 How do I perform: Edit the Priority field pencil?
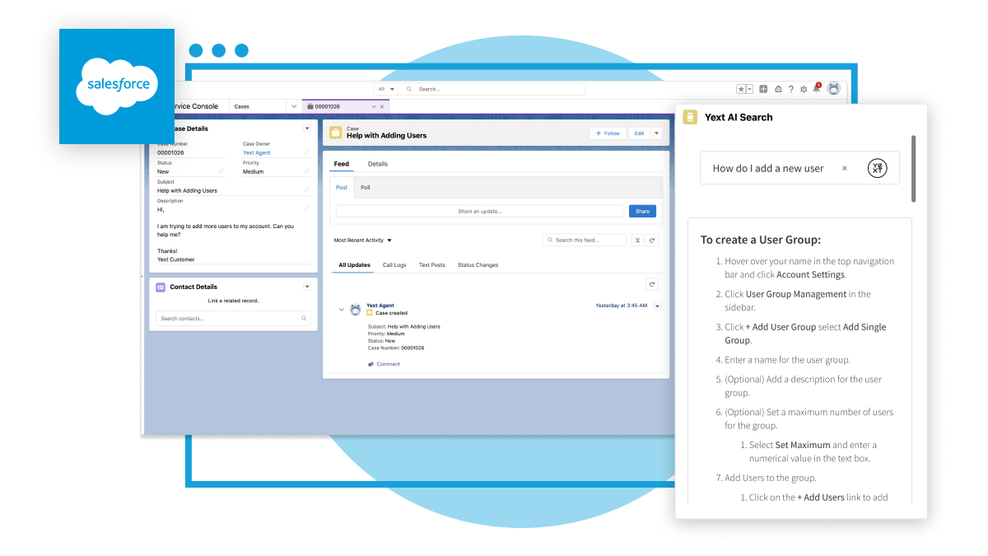tap(306, 171)
